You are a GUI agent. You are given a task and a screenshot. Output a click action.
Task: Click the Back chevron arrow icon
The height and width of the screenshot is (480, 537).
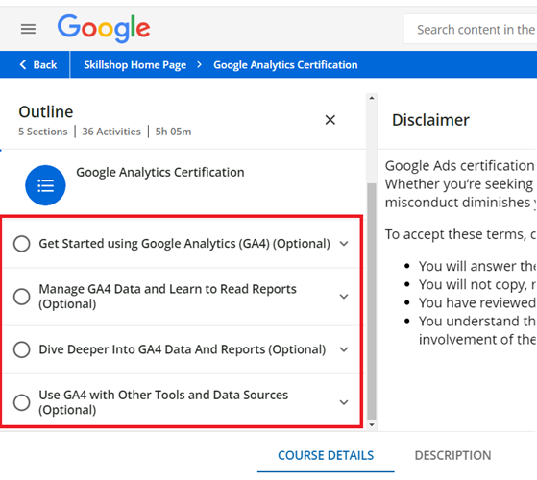tap(23, 64)
